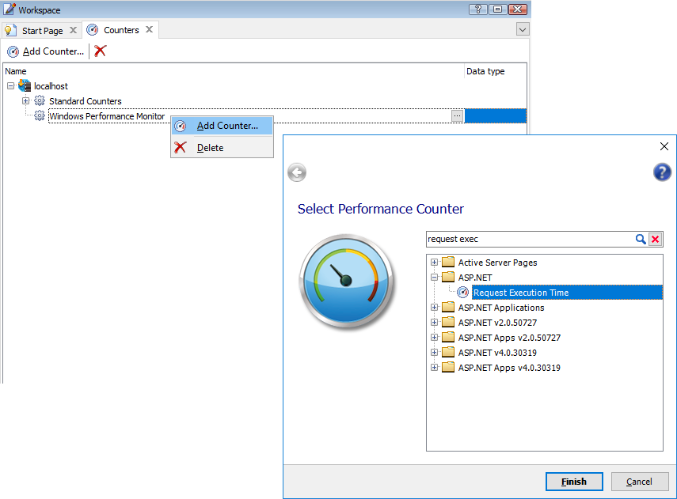Viewport: 677px width, 499px height.
Task: Select the Request Execution Time counter
Action: pyautogui.click(x=567, y=293)
